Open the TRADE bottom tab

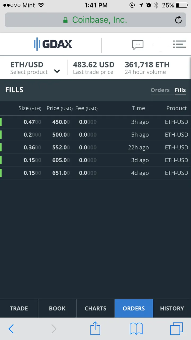click(19, 308)
